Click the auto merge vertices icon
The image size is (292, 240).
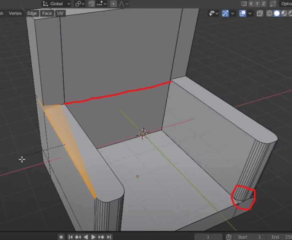[x=273, y=4]
